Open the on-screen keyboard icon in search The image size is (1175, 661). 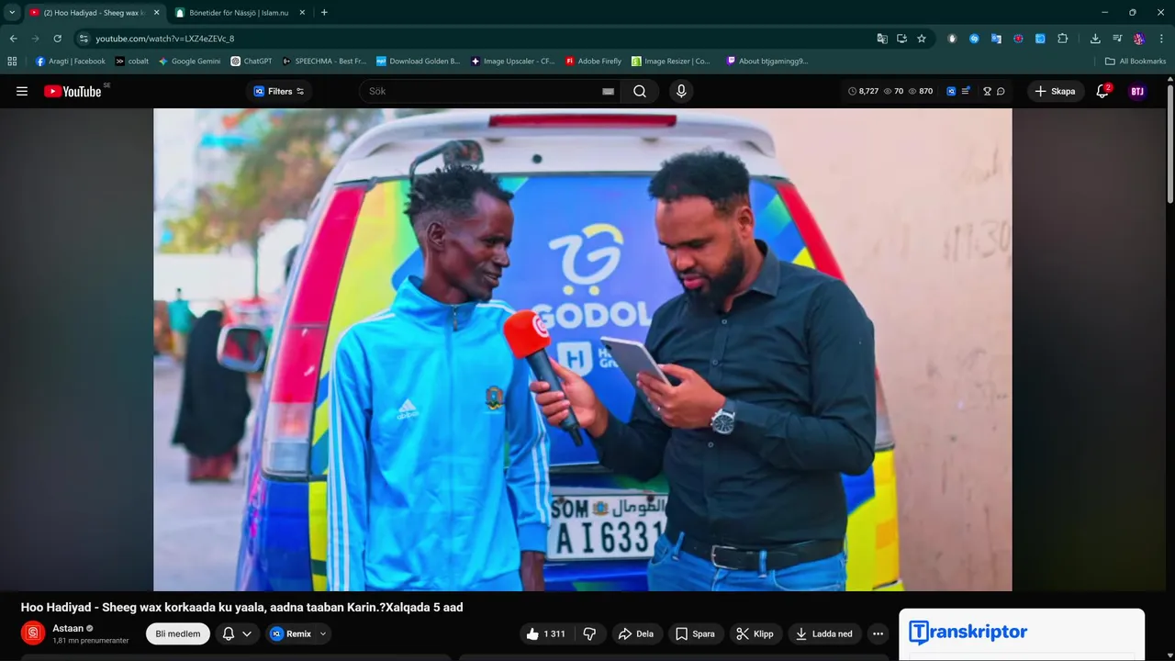[x=608, y=91]
